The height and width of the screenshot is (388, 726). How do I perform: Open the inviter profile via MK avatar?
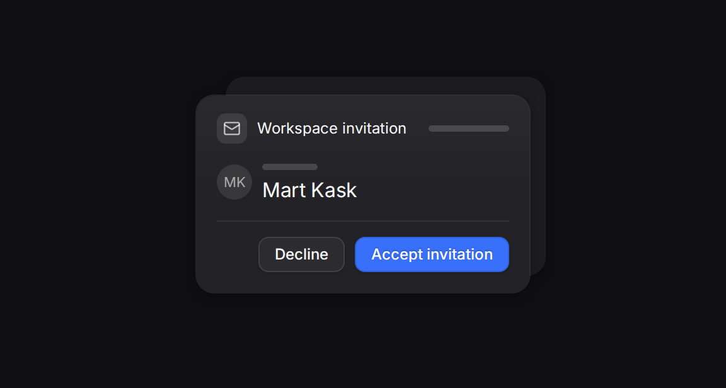[234, 182]
